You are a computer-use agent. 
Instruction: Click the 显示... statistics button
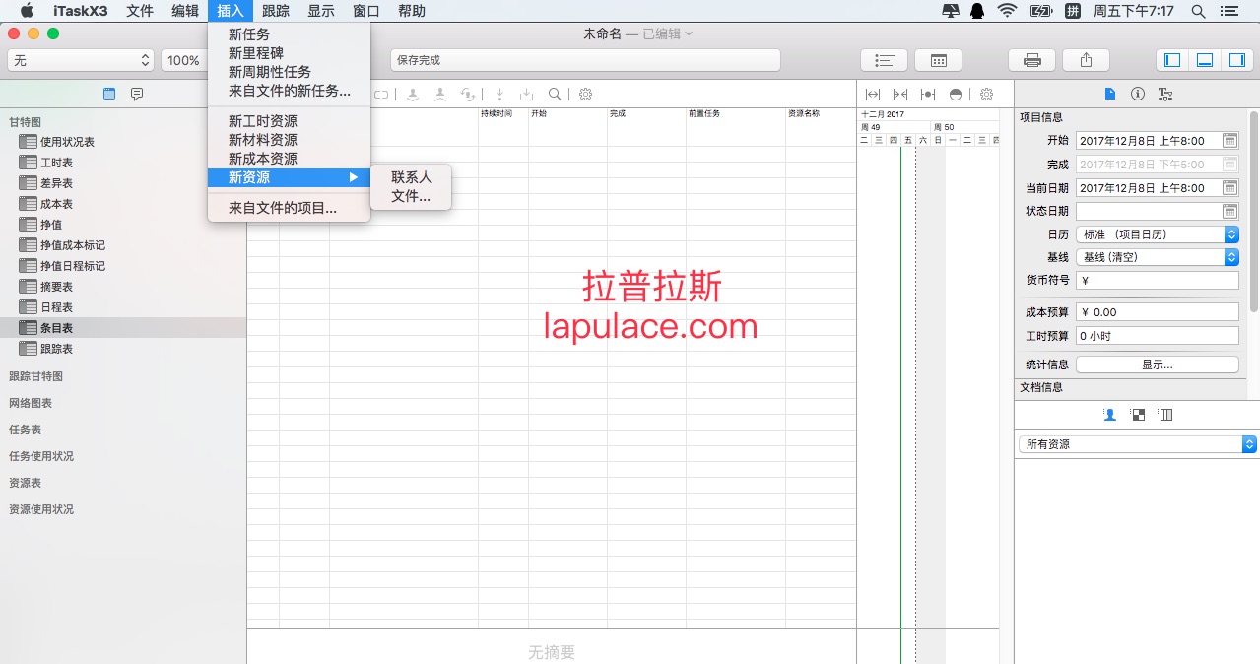coord(1158,365)
